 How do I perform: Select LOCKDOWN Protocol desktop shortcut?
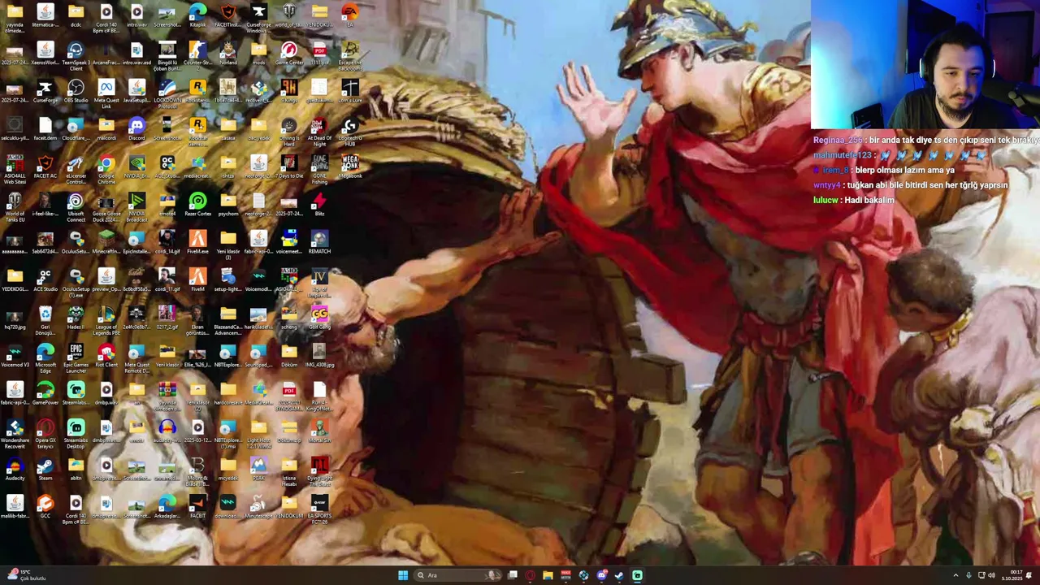coord(167,94)
